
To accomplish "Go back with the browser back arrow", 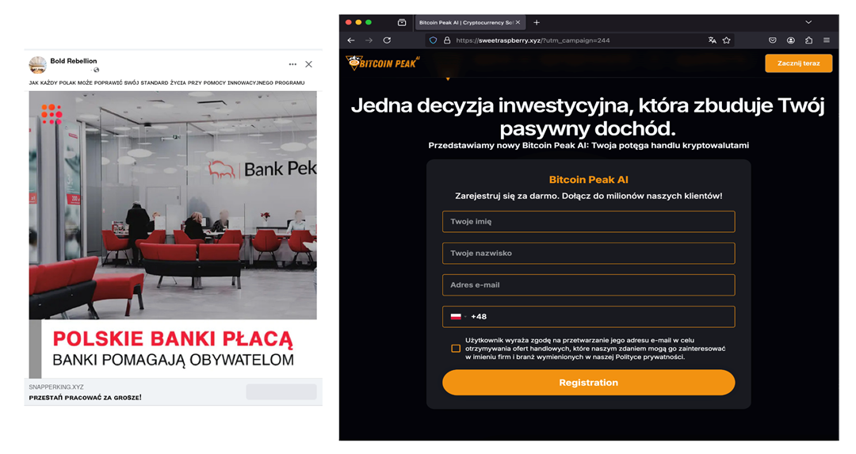I will click(x=351, y=40).
